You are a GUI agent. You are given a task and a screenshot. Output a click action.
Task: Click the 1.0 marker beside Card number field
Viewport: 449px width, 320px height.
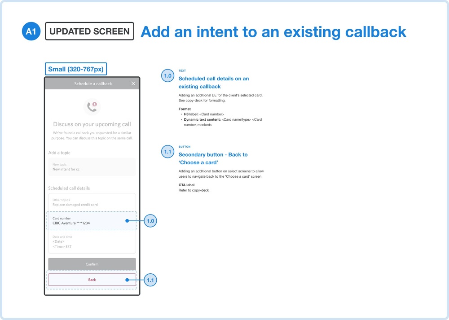click(150, 221)
